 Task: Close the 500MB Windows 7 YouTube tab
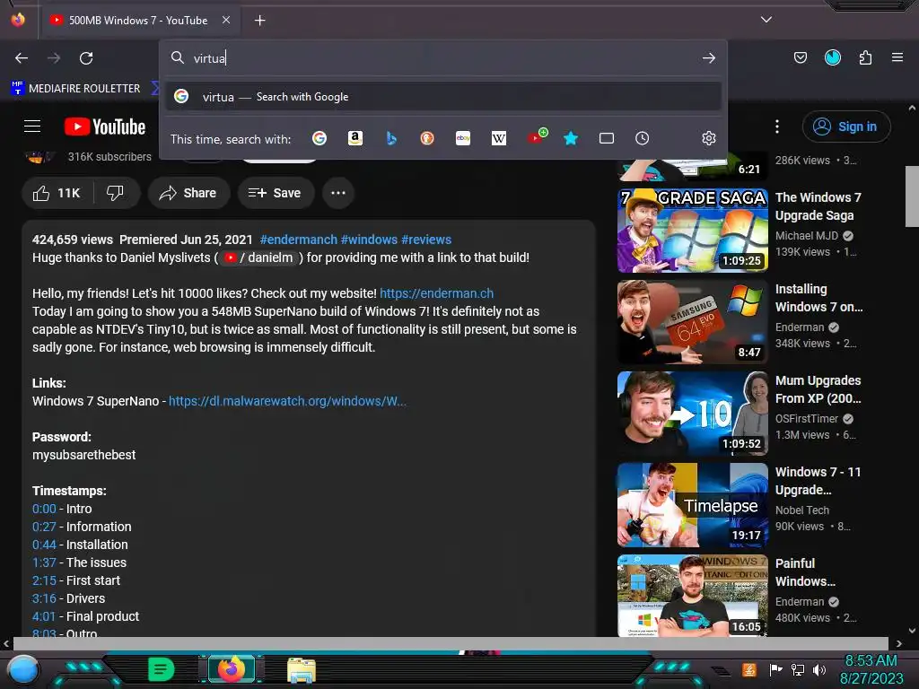coord(226,20)
